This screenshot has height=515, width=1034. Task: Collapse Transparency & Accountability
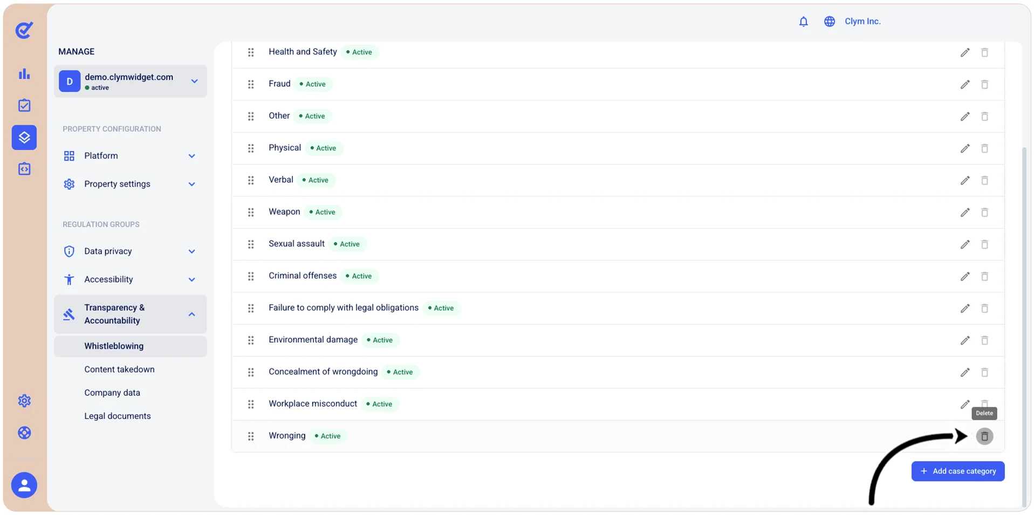[130, 314]
